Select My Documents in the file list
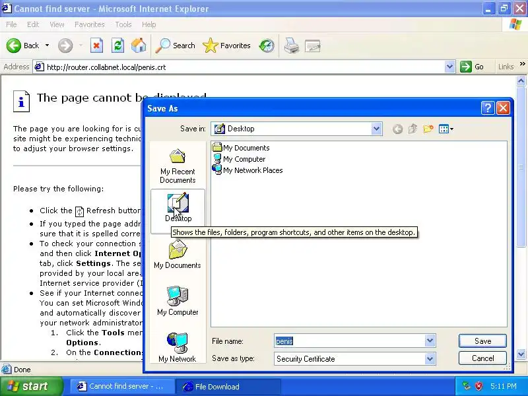Screen dimensions: 528x396 [241, 147]
